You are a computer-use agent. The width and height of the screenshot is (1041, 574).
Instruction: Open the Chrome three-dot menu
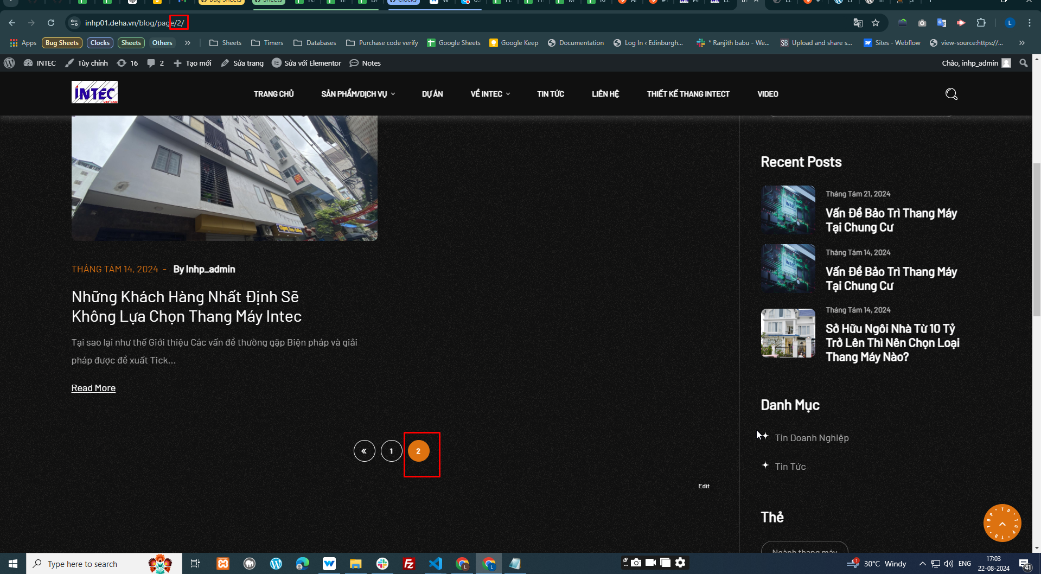tap(1029, 23)
